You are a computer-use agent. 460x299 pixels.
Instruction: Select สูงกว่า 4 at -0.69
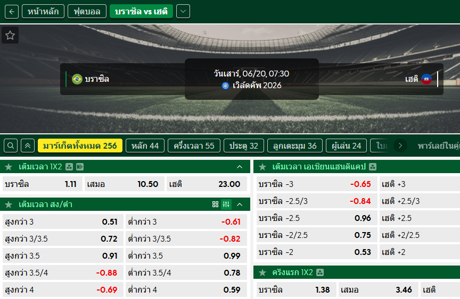63,289
